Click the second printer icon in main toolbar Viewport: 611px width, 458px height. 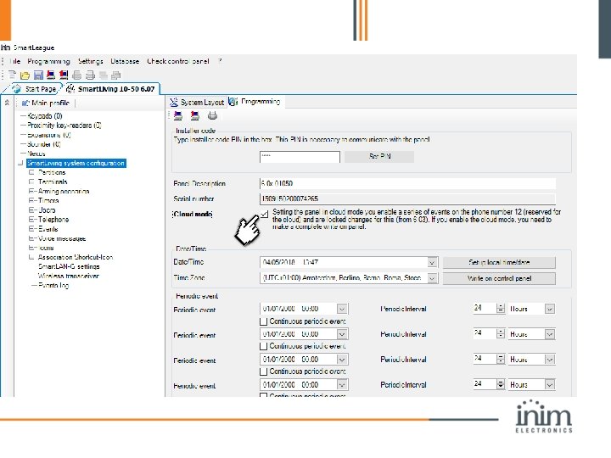(x=90, y=75)
